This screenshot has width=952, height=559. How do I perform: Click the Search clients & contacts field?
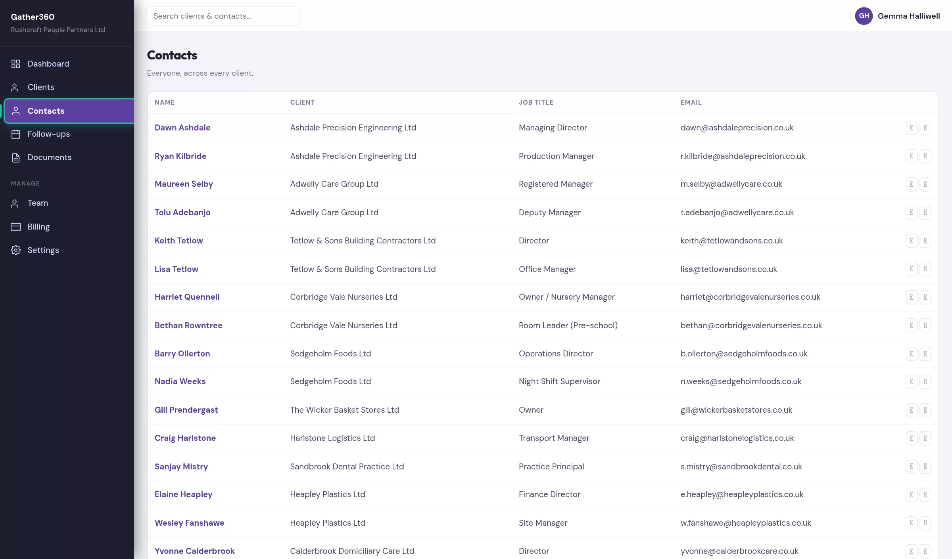coord(223,16)
